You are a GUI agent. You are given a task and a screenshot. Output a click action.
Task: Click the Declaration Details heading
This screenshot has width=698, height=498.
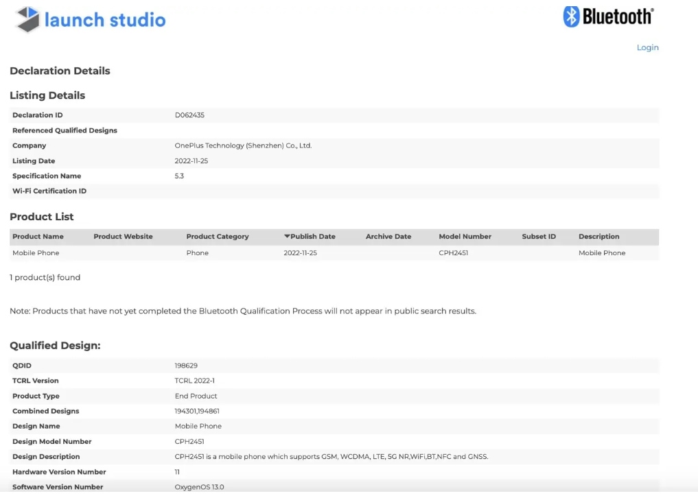[x=60, y=71]
